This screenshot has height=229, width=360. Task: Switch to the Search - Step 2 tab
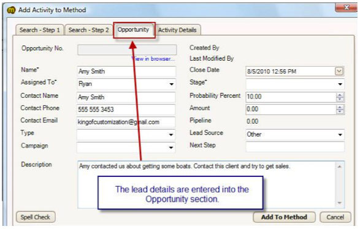88,30
